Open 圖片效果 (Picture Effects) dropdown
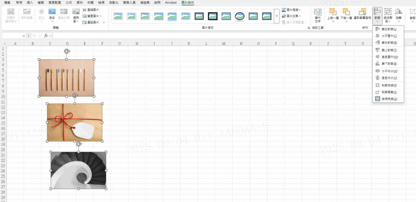 [291, 16]
